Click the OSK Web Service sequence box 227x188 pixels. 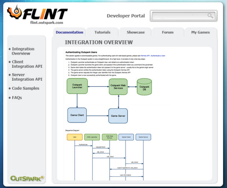[110, 137]
